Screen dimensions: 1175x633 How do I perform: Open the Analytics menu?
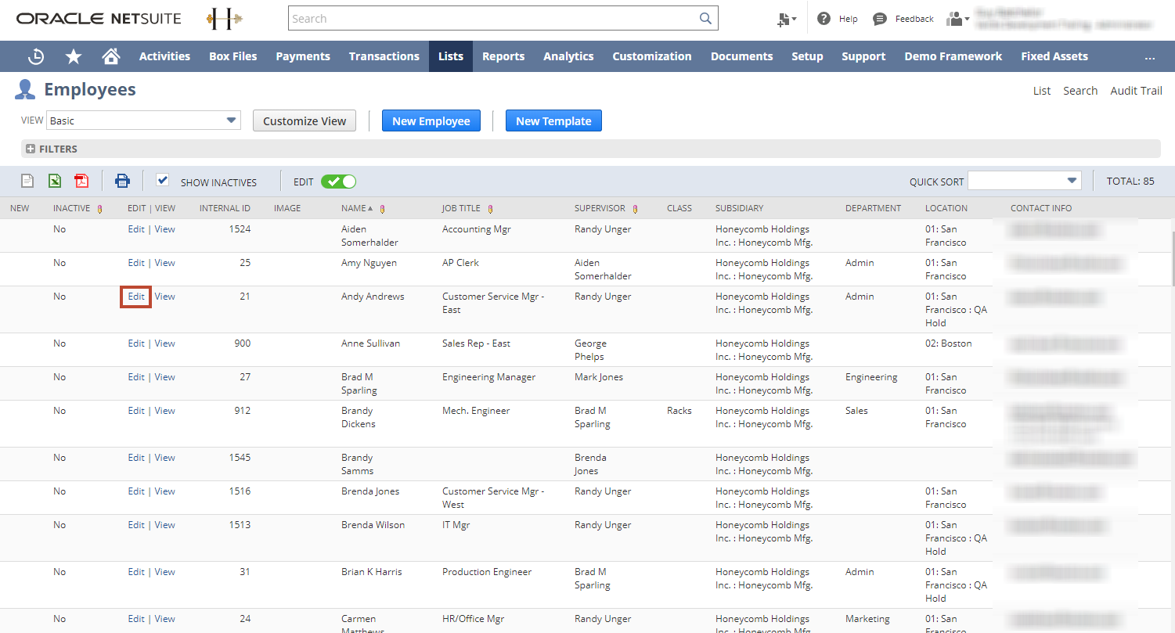coord(568,56)
